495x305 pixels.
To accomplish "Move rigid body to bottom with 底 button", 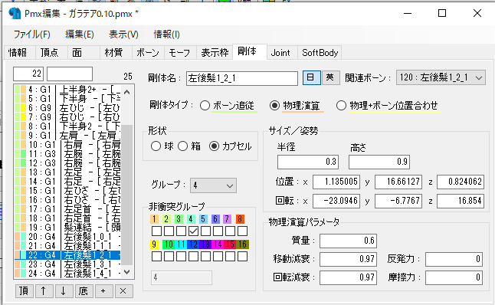I will pos(84,290).
